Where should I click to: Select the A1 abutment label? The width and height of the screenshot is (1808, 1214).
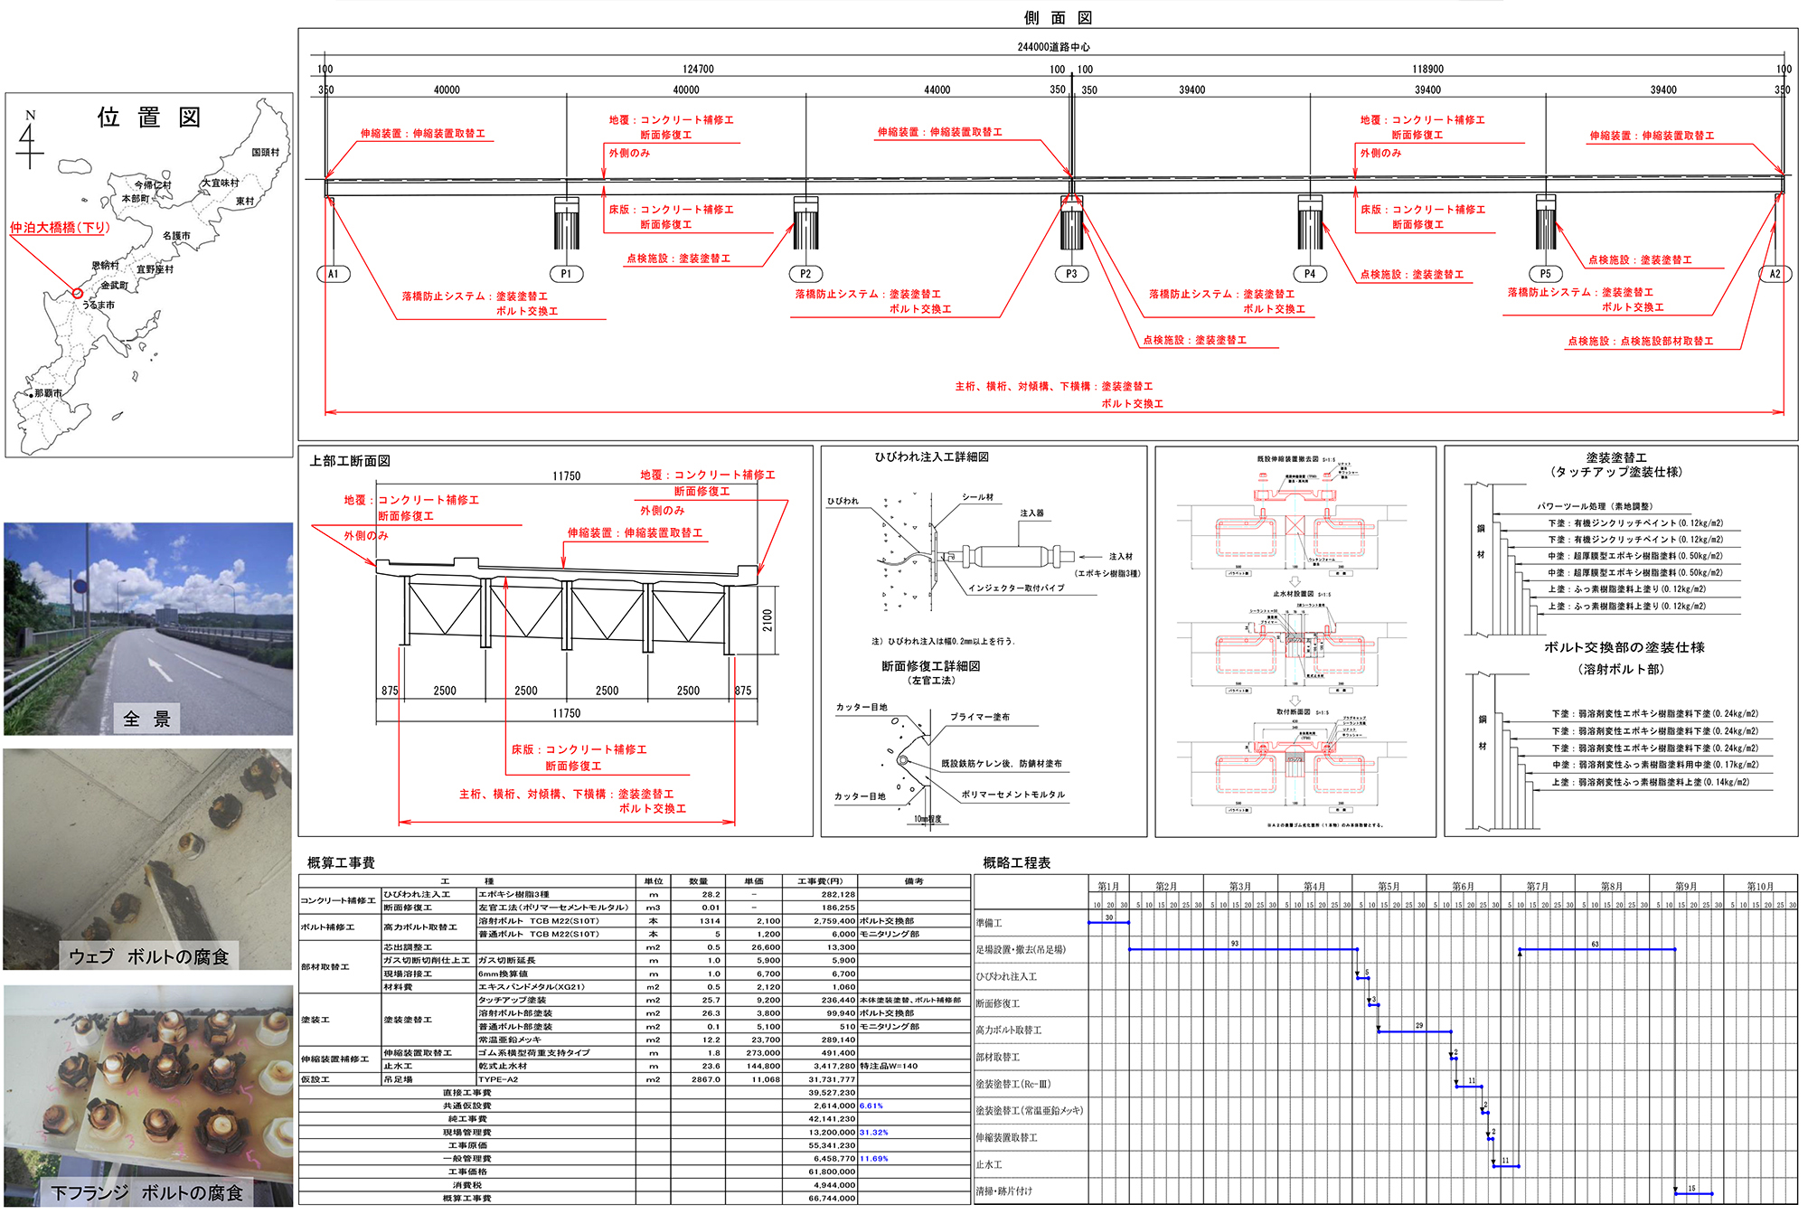point(334,274)
